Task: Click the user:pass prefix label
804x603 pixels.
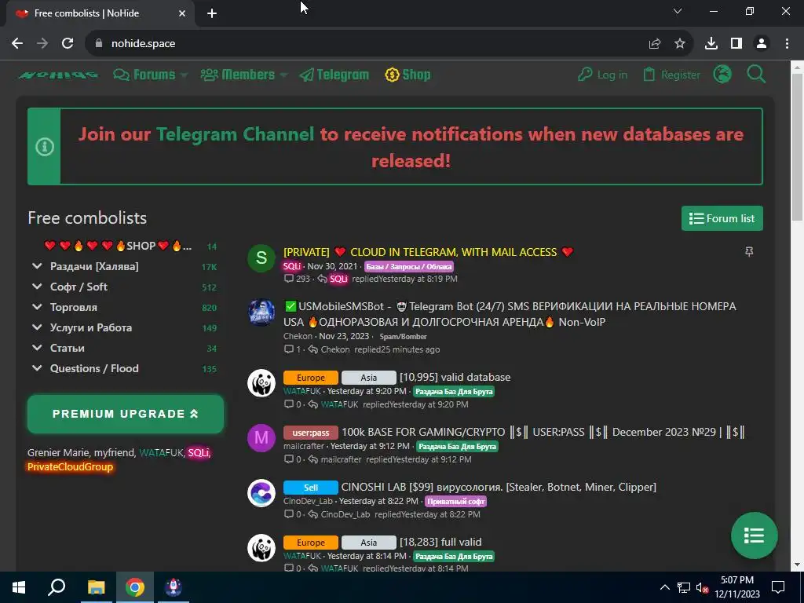Action: coord(311,433)
